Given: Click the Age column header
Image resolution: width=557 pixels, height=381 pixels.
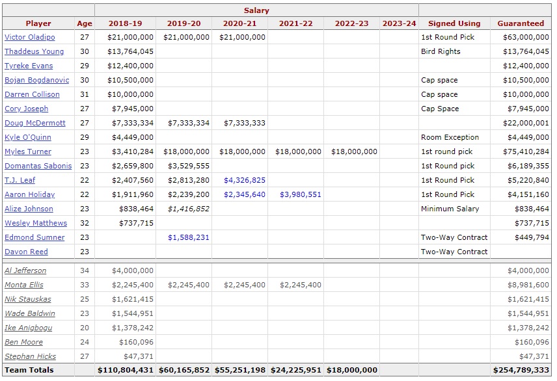Looking at the screenshot, I should [85, 23].
